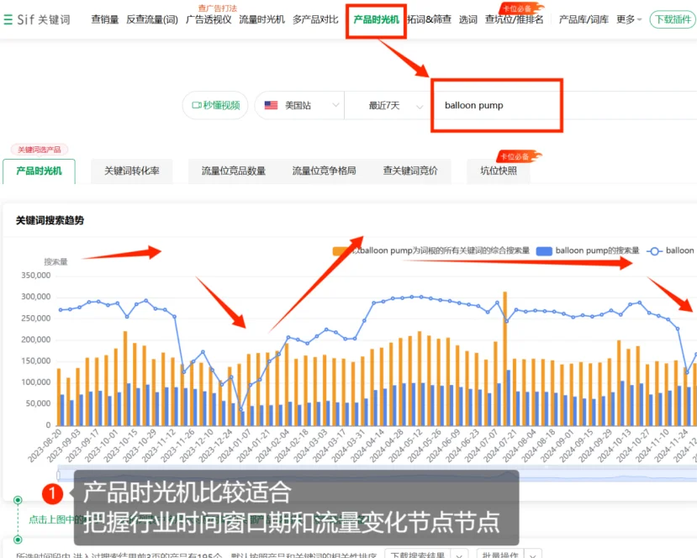Toggle the blue legend swatch for balloon pump搜索量

pos(544,251)
